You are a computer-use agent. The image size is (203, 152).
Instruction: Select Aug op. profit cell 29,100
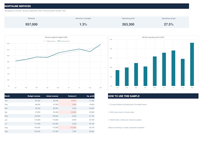point(92,128)
